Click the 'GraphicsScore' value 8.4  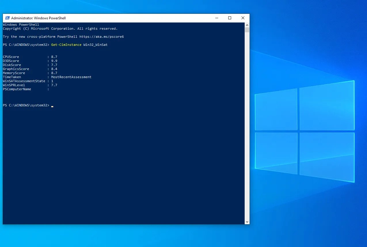(54, 69)
